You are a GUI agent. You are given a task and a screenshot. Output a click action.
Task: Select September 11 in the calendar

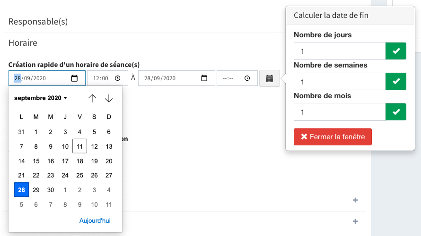[x=80, y=146]
